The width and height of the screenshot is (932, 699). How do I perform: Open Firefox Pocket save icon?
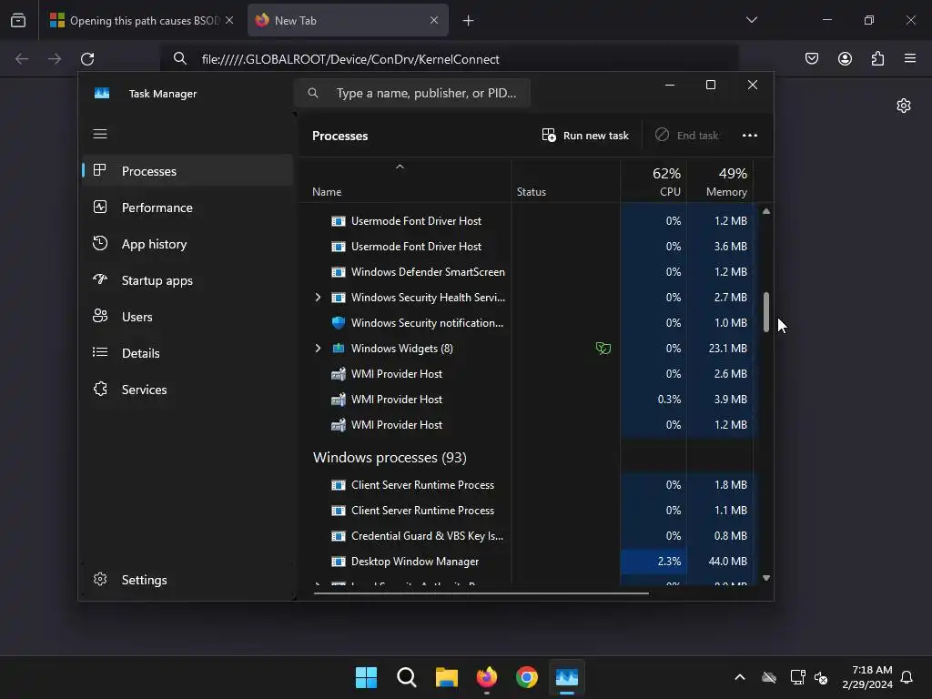[x=812, y=58]
